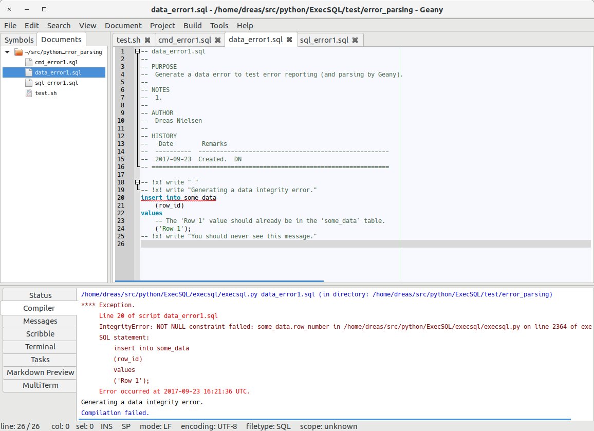Open the Help menu

(245, 25)
